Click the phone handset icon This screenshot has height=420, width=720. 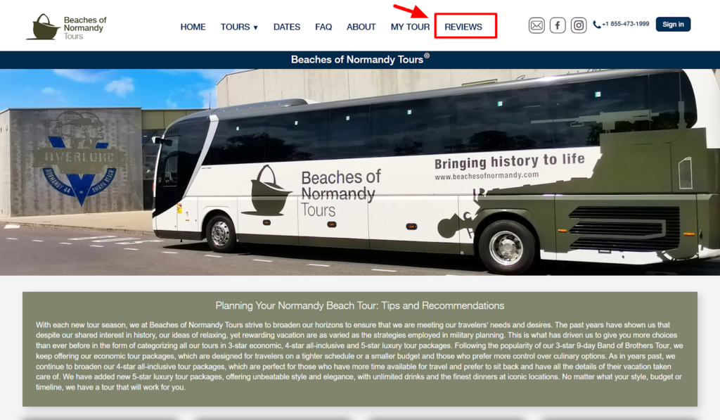click(596, 25)
